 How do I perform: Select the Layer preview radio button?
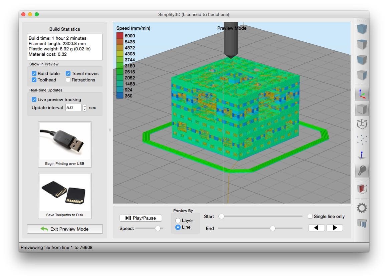[x=178, y=221]
